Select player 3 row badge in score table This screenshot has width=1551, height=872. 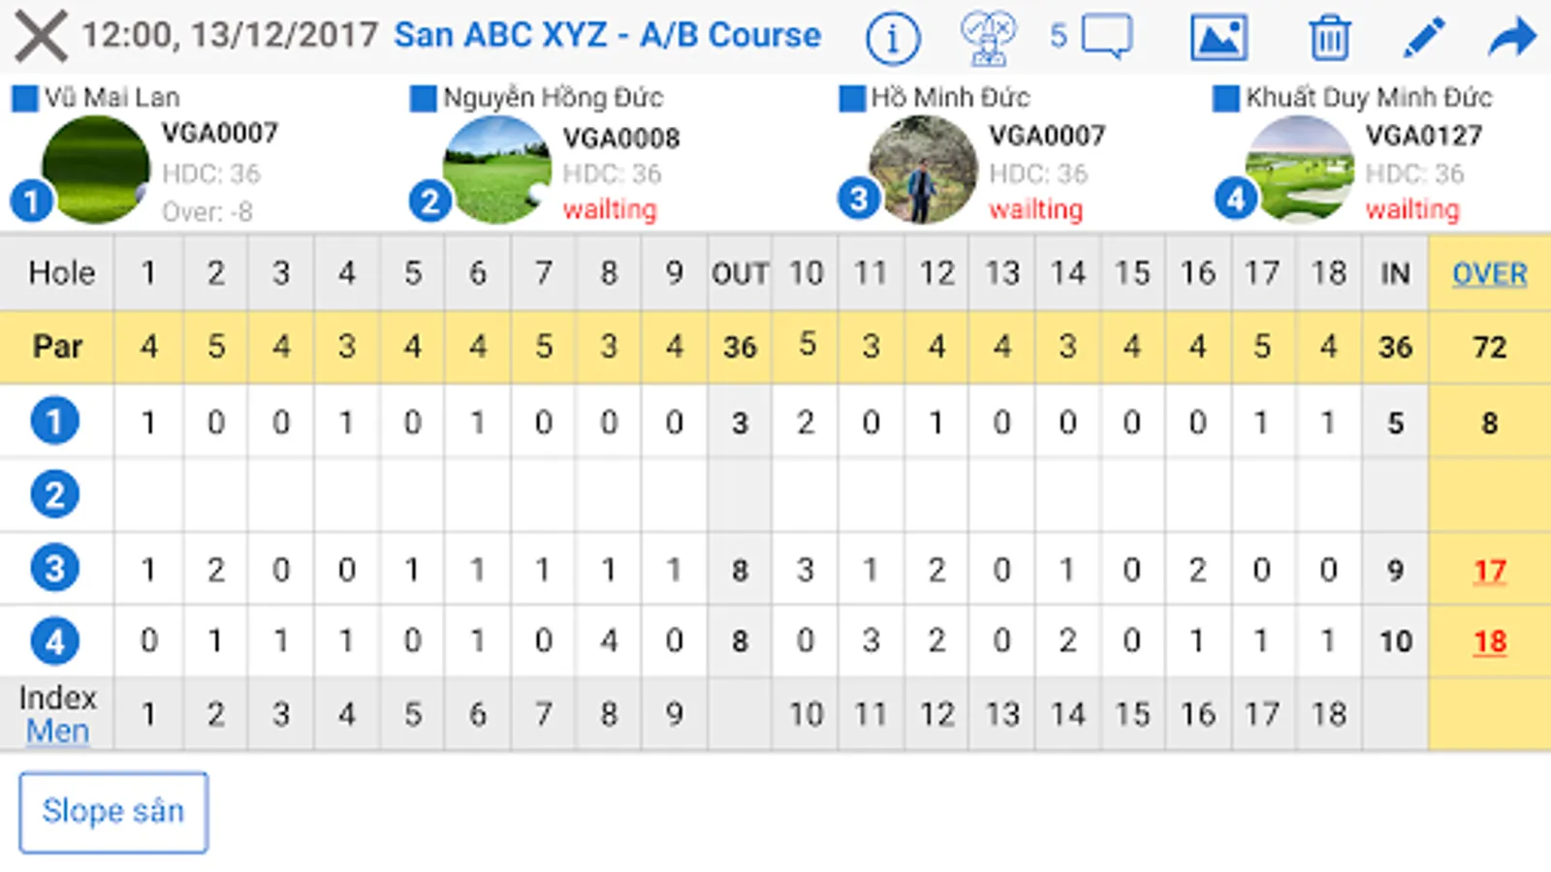[x=55, y=569]
